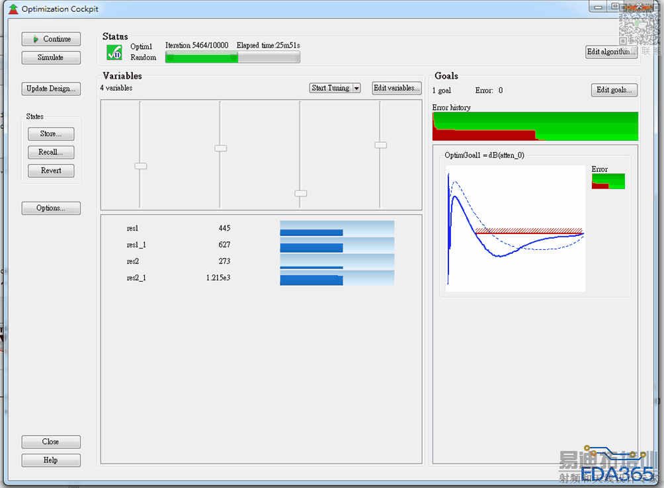
Task: Expand the Start Tuning dropdown arrow
Action: coord(356,88)
